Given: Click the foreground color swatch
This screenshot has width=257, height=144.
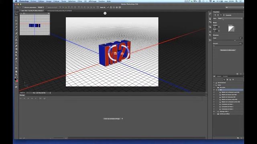Looking at the screenshot, I should tap(15, 80).
